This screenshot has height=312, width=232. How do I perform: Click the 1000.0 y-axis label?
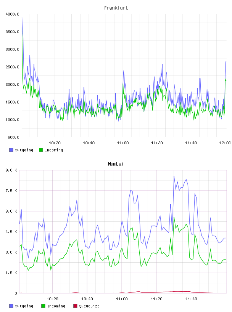(12, 120)
